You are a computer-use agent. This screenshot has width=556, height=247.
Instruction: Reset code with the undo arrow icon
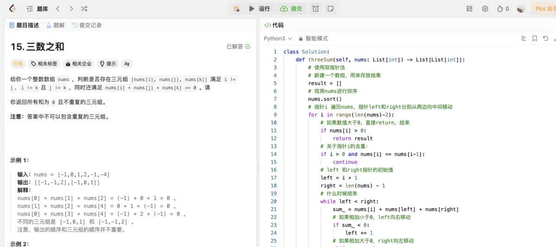pyautogui.click(x=546, y=38)
